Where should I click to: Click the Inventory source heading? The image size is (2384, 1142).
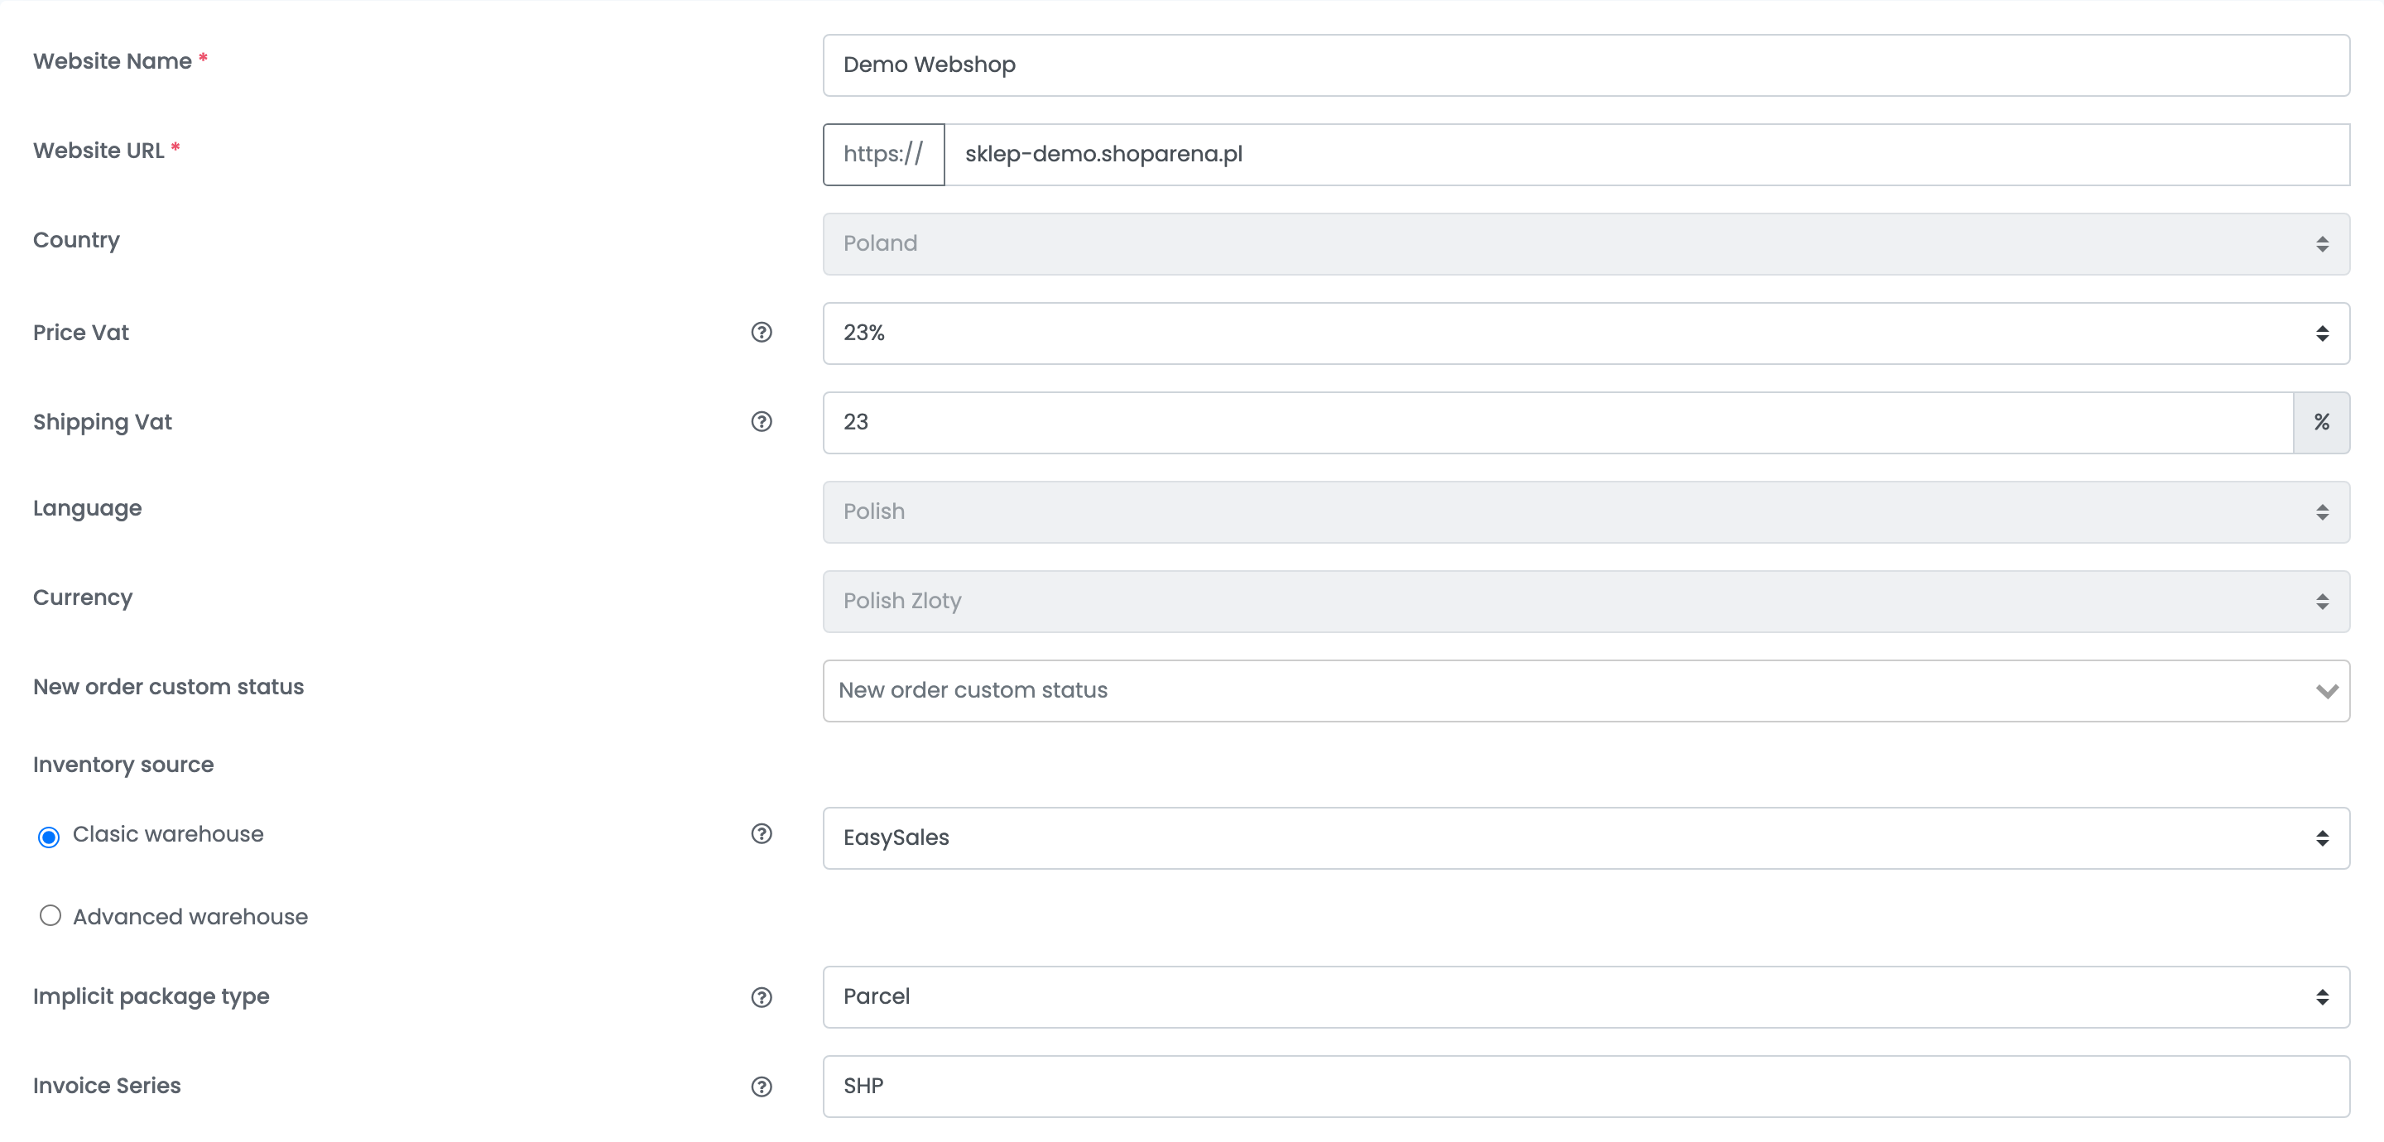coord(123,765)
